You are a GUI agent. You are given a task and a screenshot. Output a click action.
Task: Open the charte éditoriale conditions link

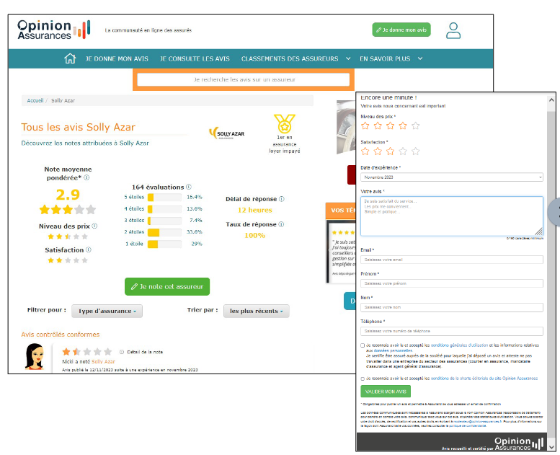[484, 378]
